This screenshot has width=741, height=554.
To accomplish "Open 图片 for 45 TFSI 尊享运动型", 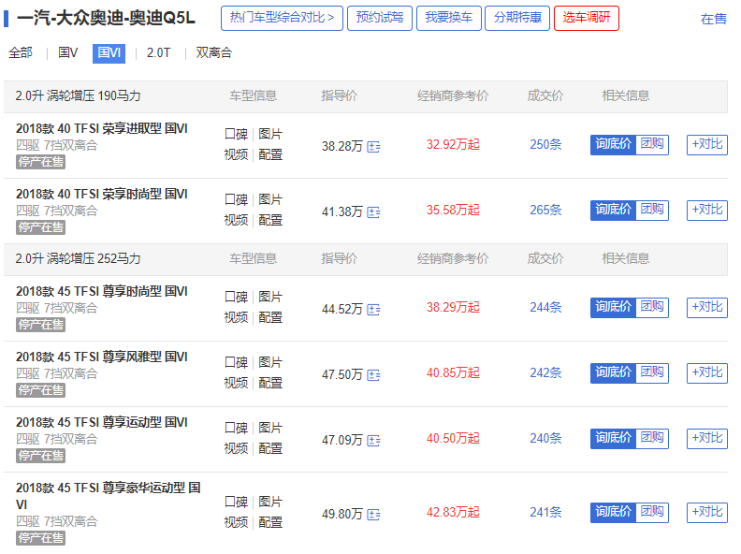I will click(x=270, y=429).
